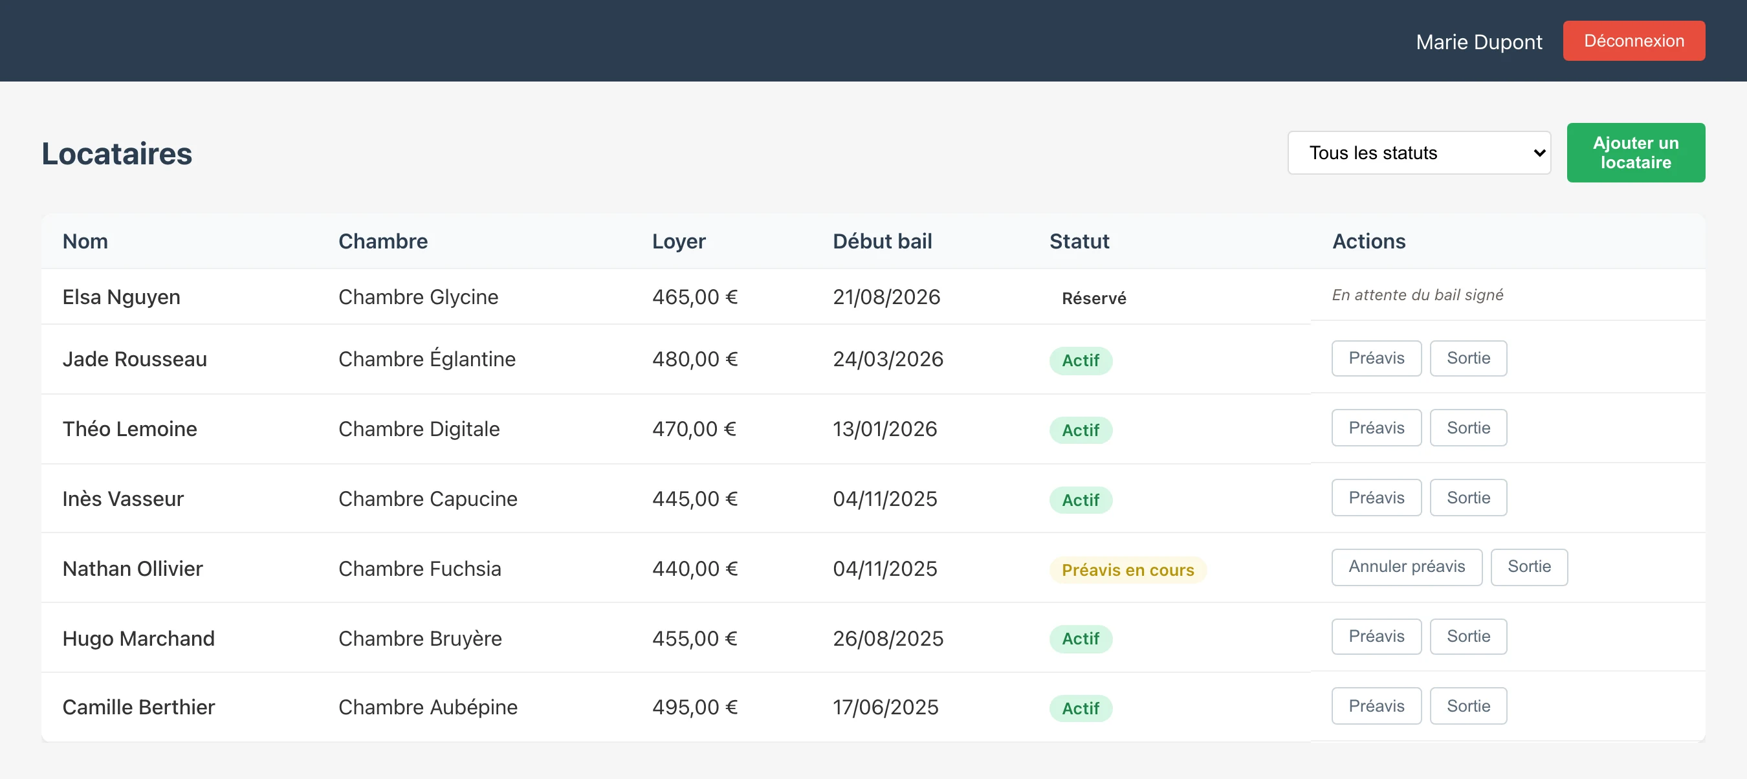Click the Actions column header

(x=1368, y=241)
